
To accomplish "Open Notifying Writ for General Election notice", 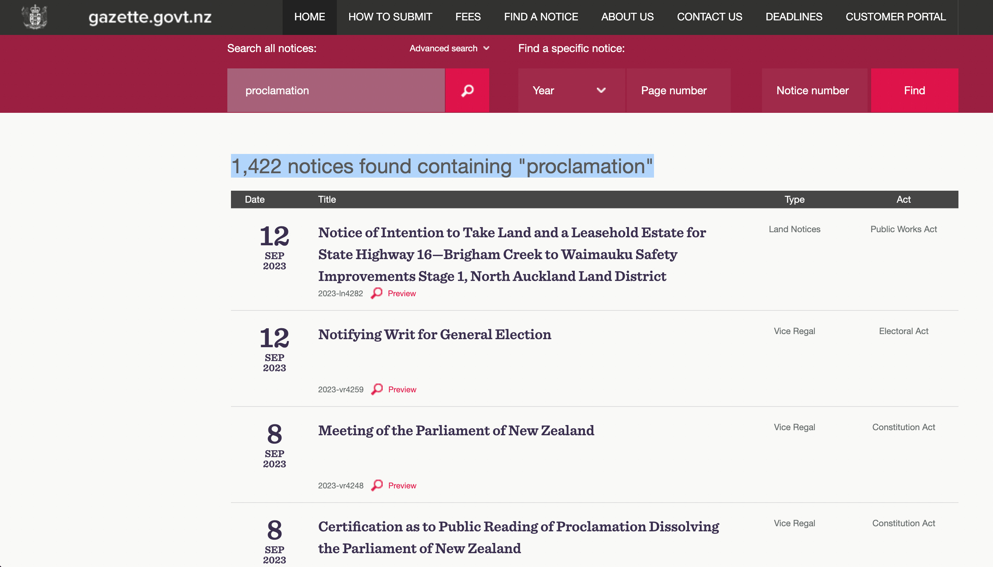I will (434, 334).
